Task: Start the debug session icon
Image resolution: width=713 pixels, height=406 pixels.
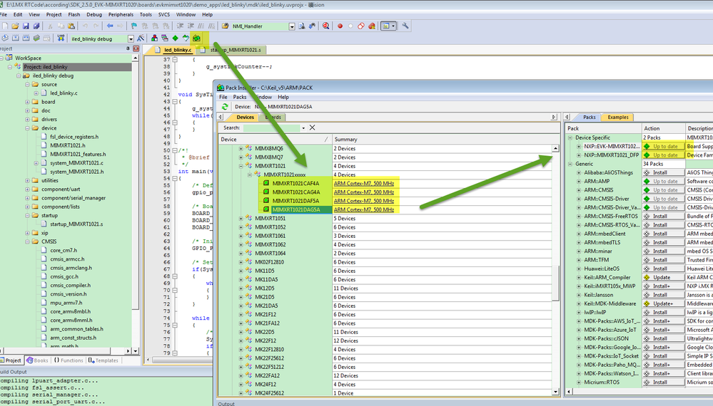Action: coord(325,26)
